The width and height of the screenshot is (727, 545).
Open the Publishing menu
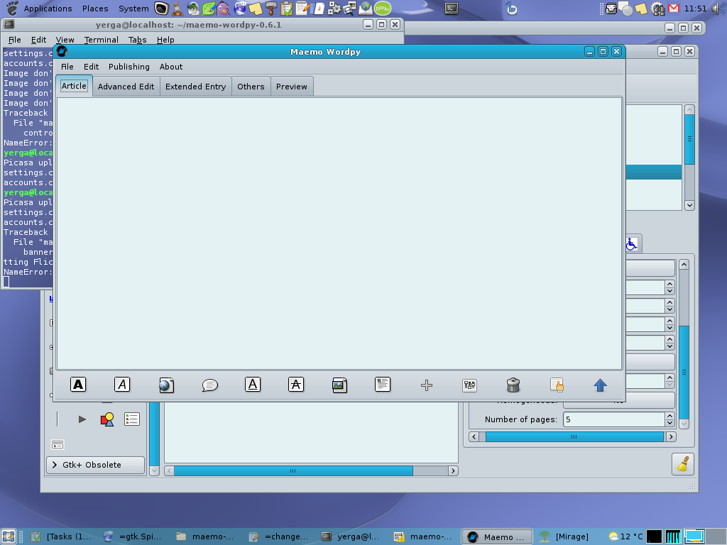point(129,67)
